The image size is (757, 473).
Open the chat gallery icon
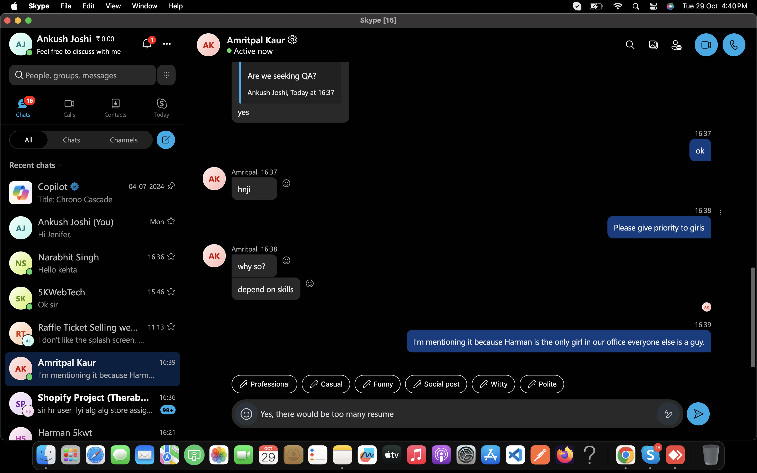653,45
